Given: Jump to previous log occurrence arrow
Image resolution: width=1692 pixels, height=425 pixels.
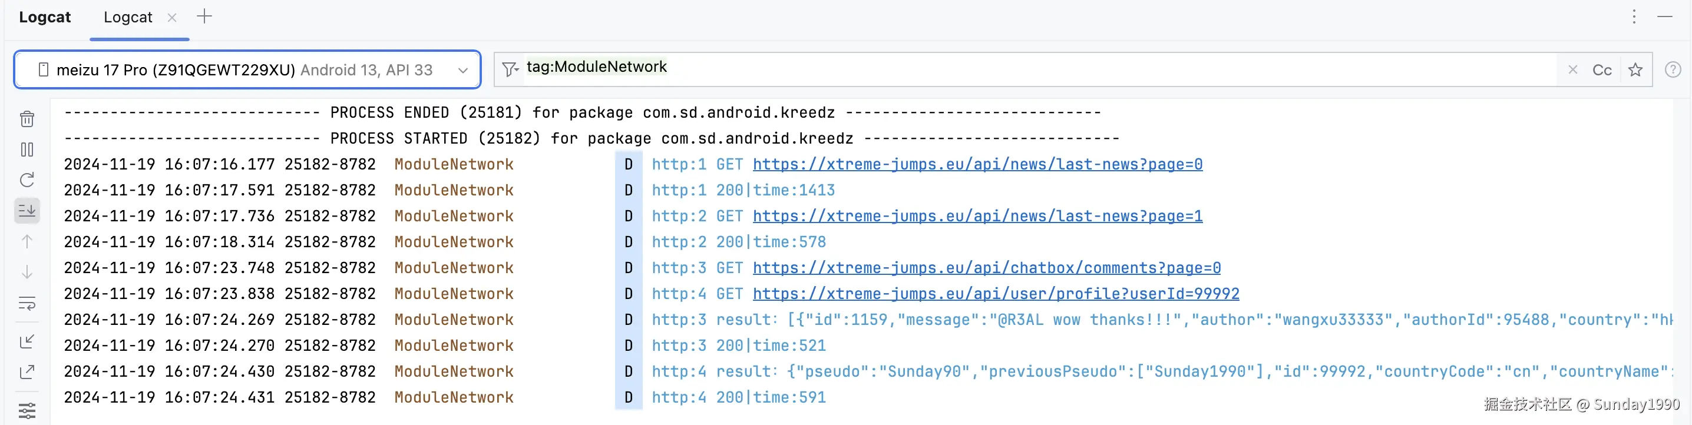Looking at the screenshot, I should click(27, 241).
